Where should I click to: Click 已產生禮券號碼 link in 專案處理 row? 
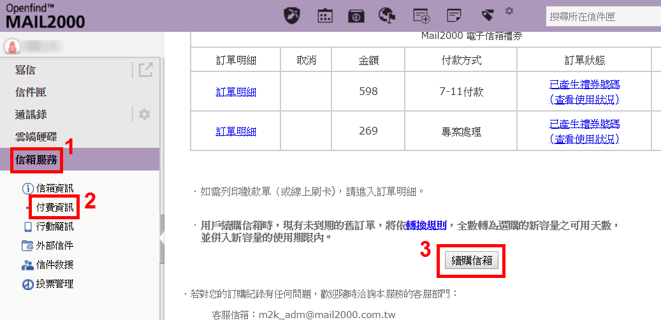click(585, 124)
